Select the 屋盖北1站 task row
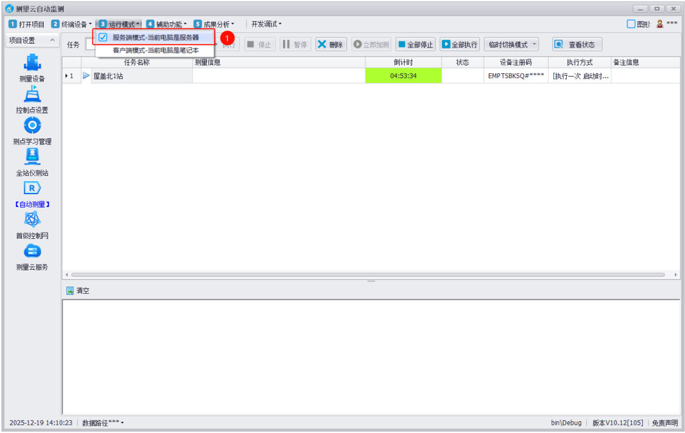Image resolution: width=685 pixels, height=433 pixels. point(108,76)
